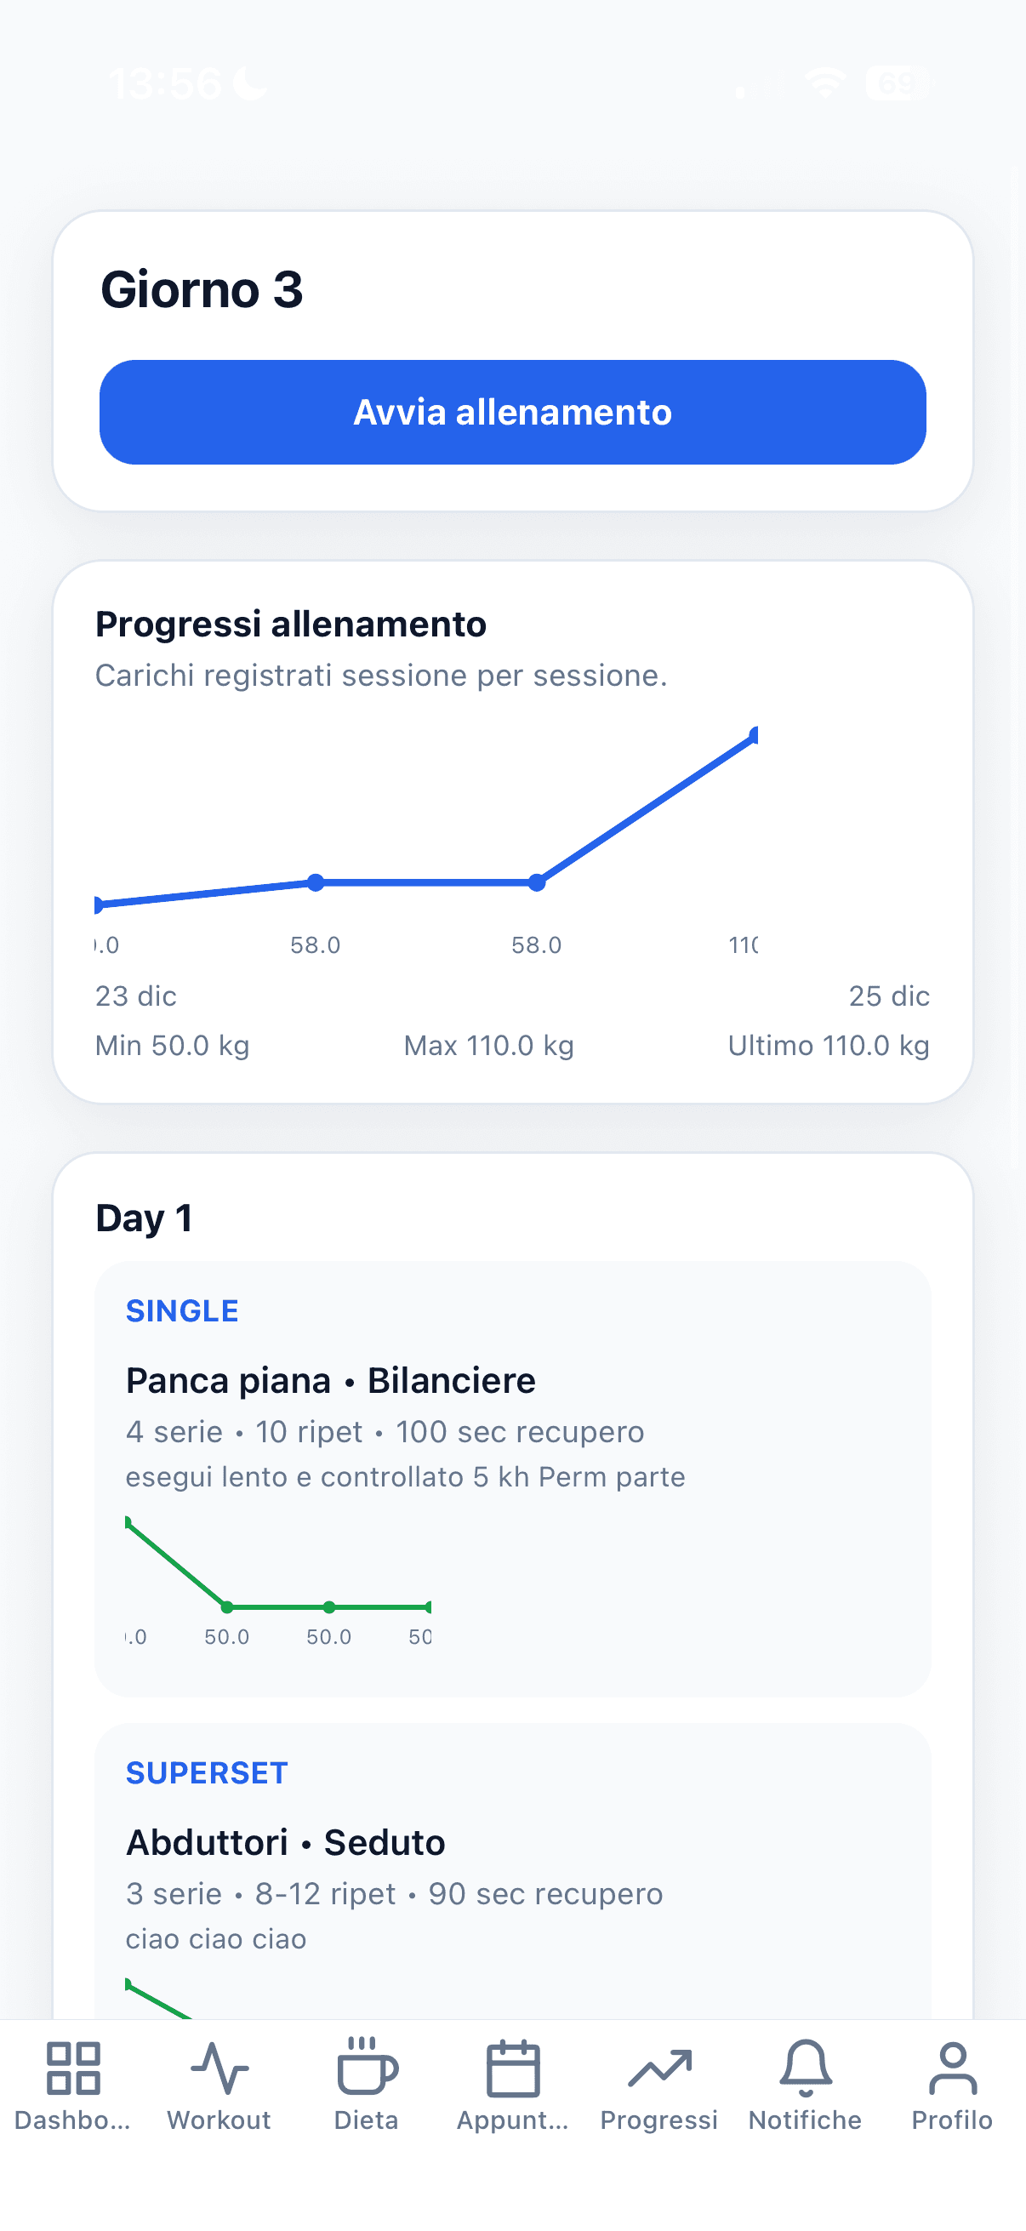Tap the Appuntamenti calendar icon

[x=512, y=2068]
